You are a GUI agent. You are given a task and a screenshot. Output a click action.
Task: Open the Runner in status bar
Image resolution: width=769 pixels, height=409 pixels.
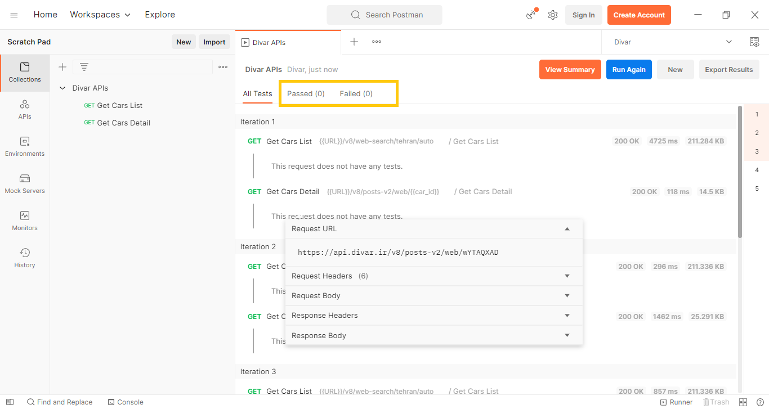[677, 402]
